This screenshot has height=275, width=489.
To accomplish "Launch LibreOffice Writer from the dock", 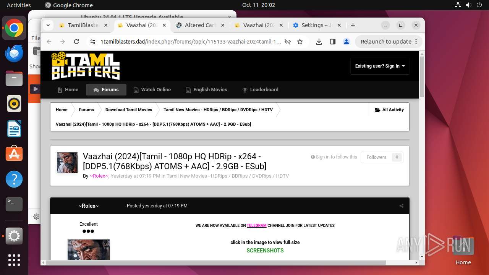I will point(14,129).
